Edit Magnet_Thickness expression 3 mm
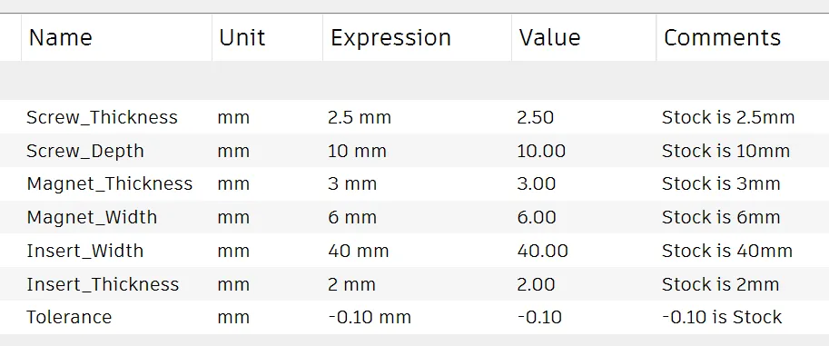The image size is (829, 346). tap(352, 184)
